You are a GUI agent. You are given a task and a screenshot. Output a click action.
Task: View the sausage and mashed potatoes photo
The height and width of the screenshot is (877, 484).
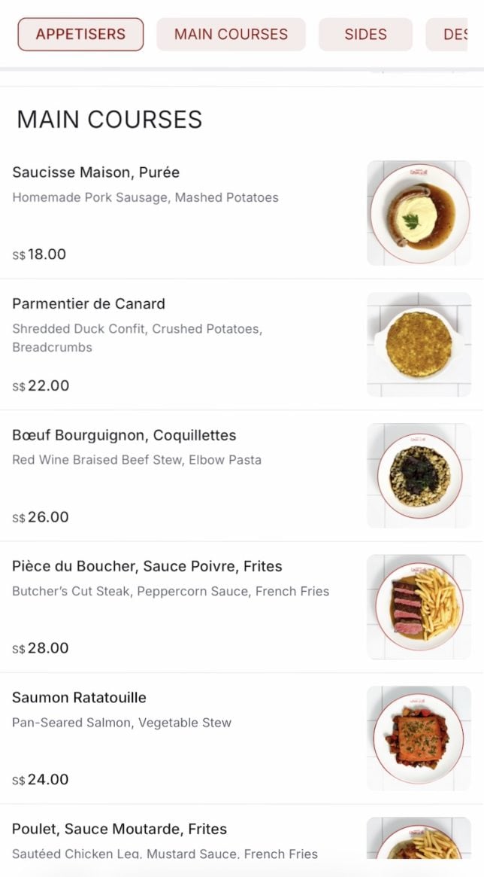pyautogui.click(x=419, y=212)
